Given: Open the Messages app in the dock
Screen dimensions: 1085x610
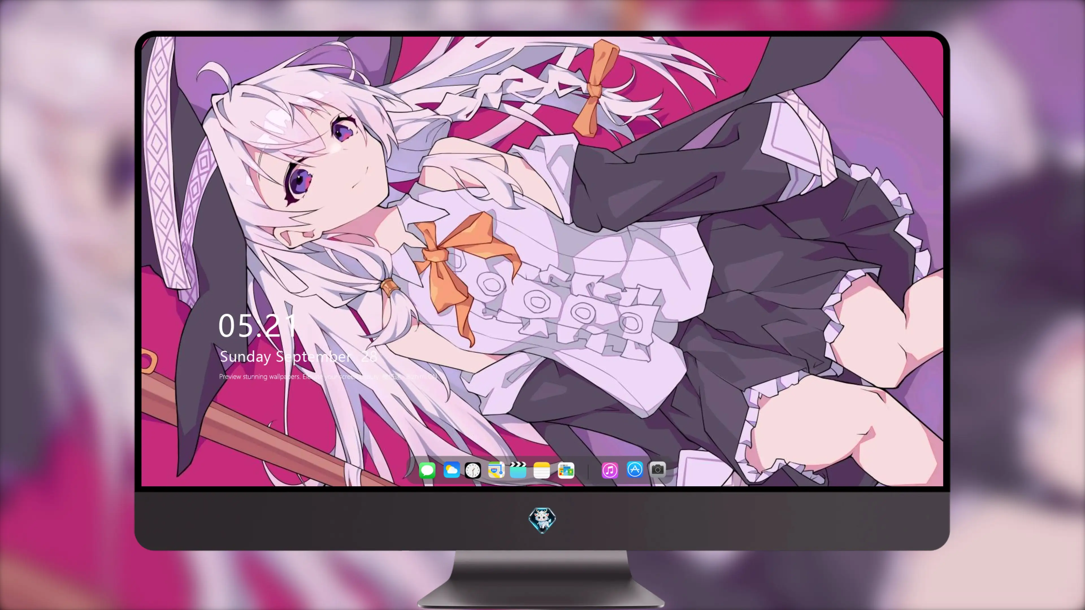Looking at the screenshot, I should (427, 470).
